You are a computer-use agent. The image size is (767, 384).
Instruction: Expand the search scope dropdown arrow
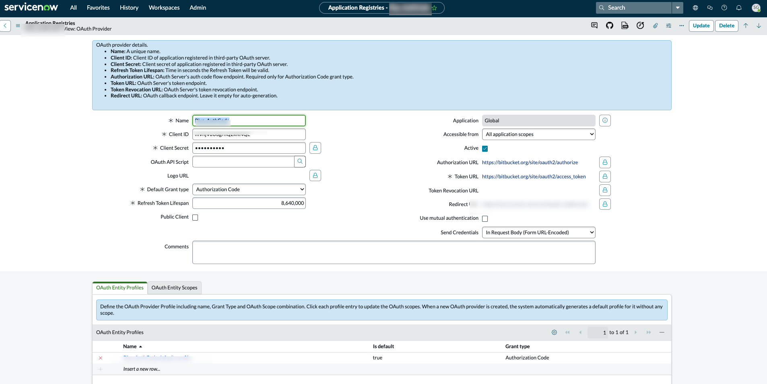pos(678,8)
